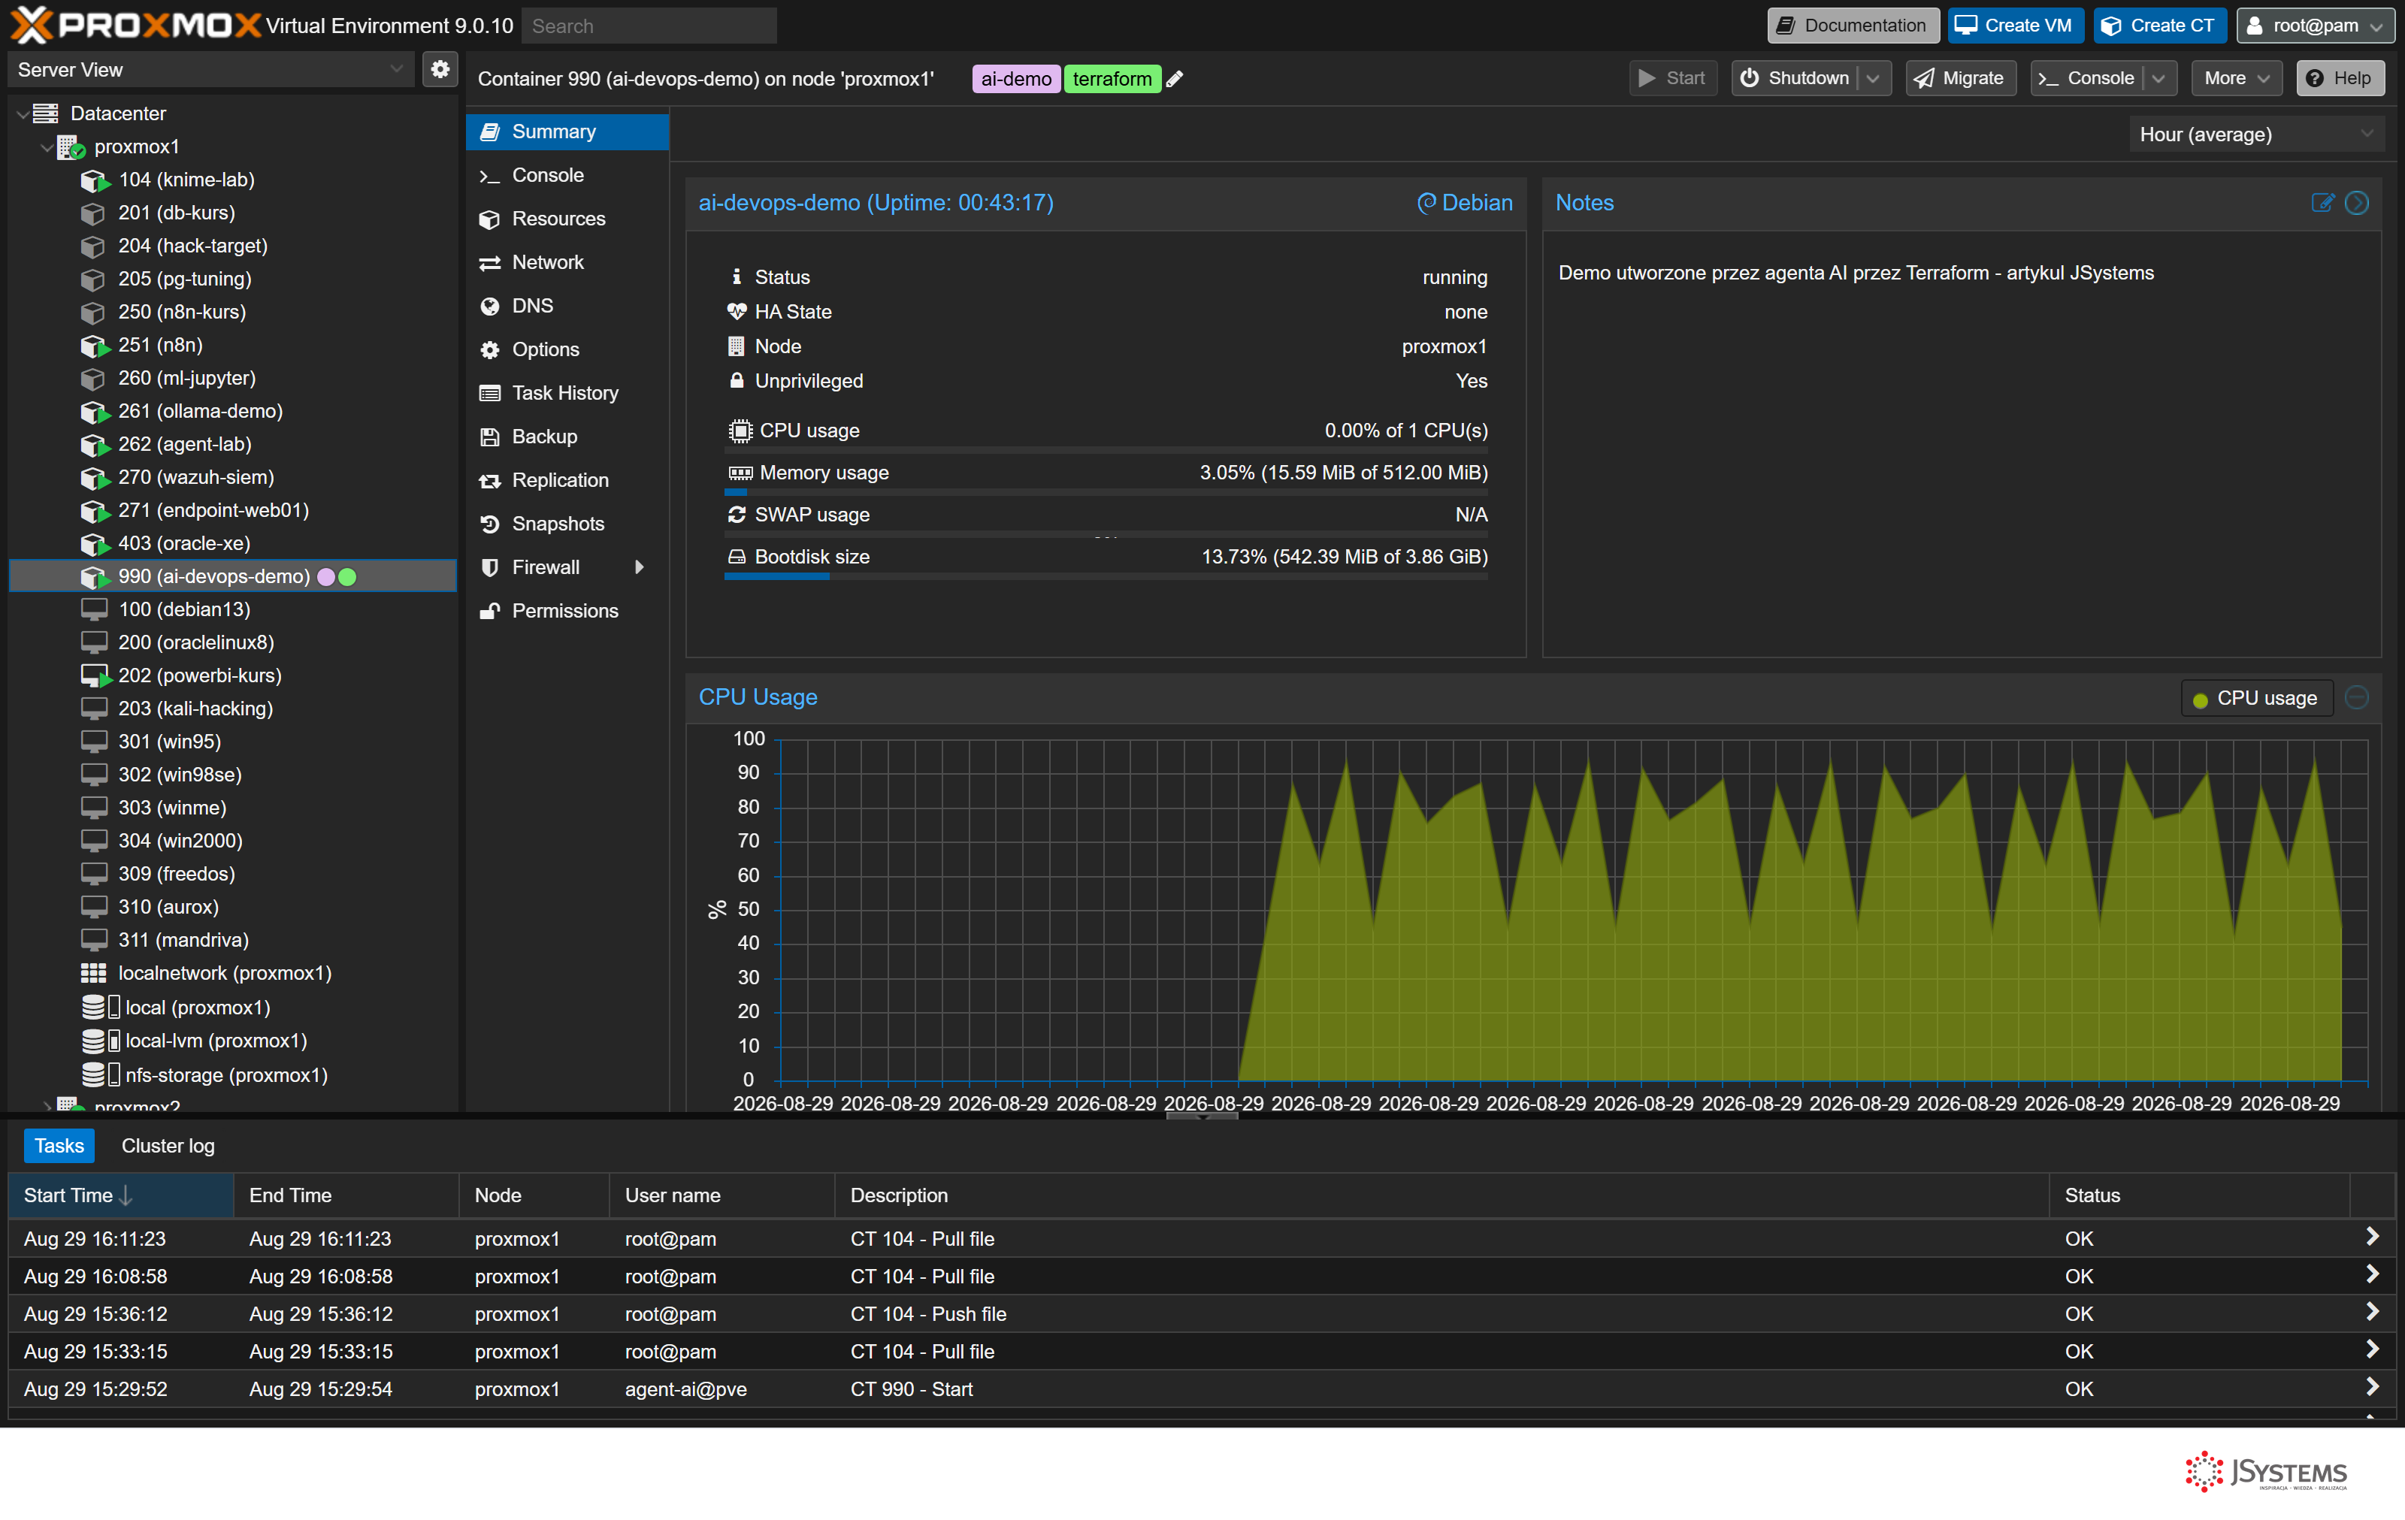Sort tasks by Start Time column
2405x1520 pixels.
click(121, 1195)
